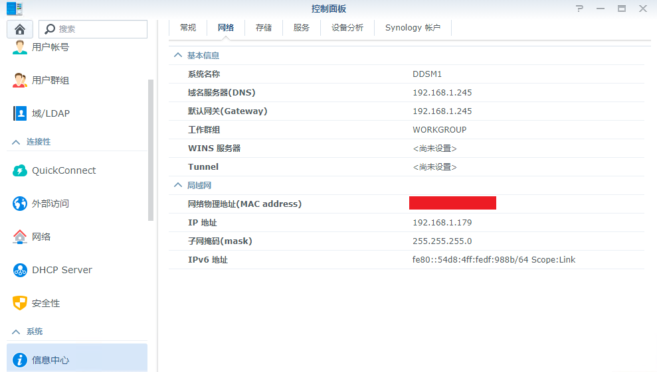
Task: Select the User Group (用户群组) icon
Action: [x=20, y=80]
